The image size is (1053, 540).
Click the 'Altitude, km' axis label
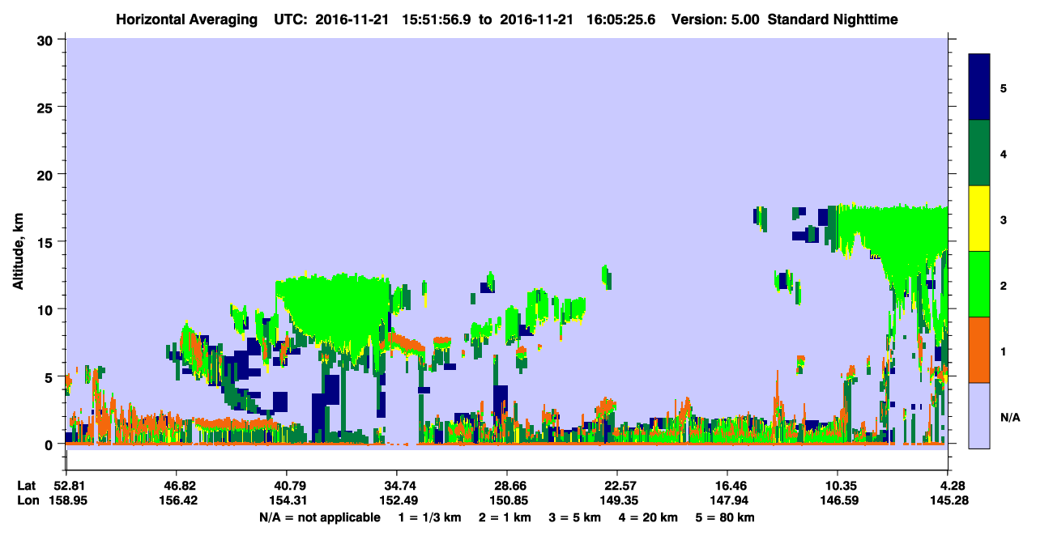tap(17, 252)
